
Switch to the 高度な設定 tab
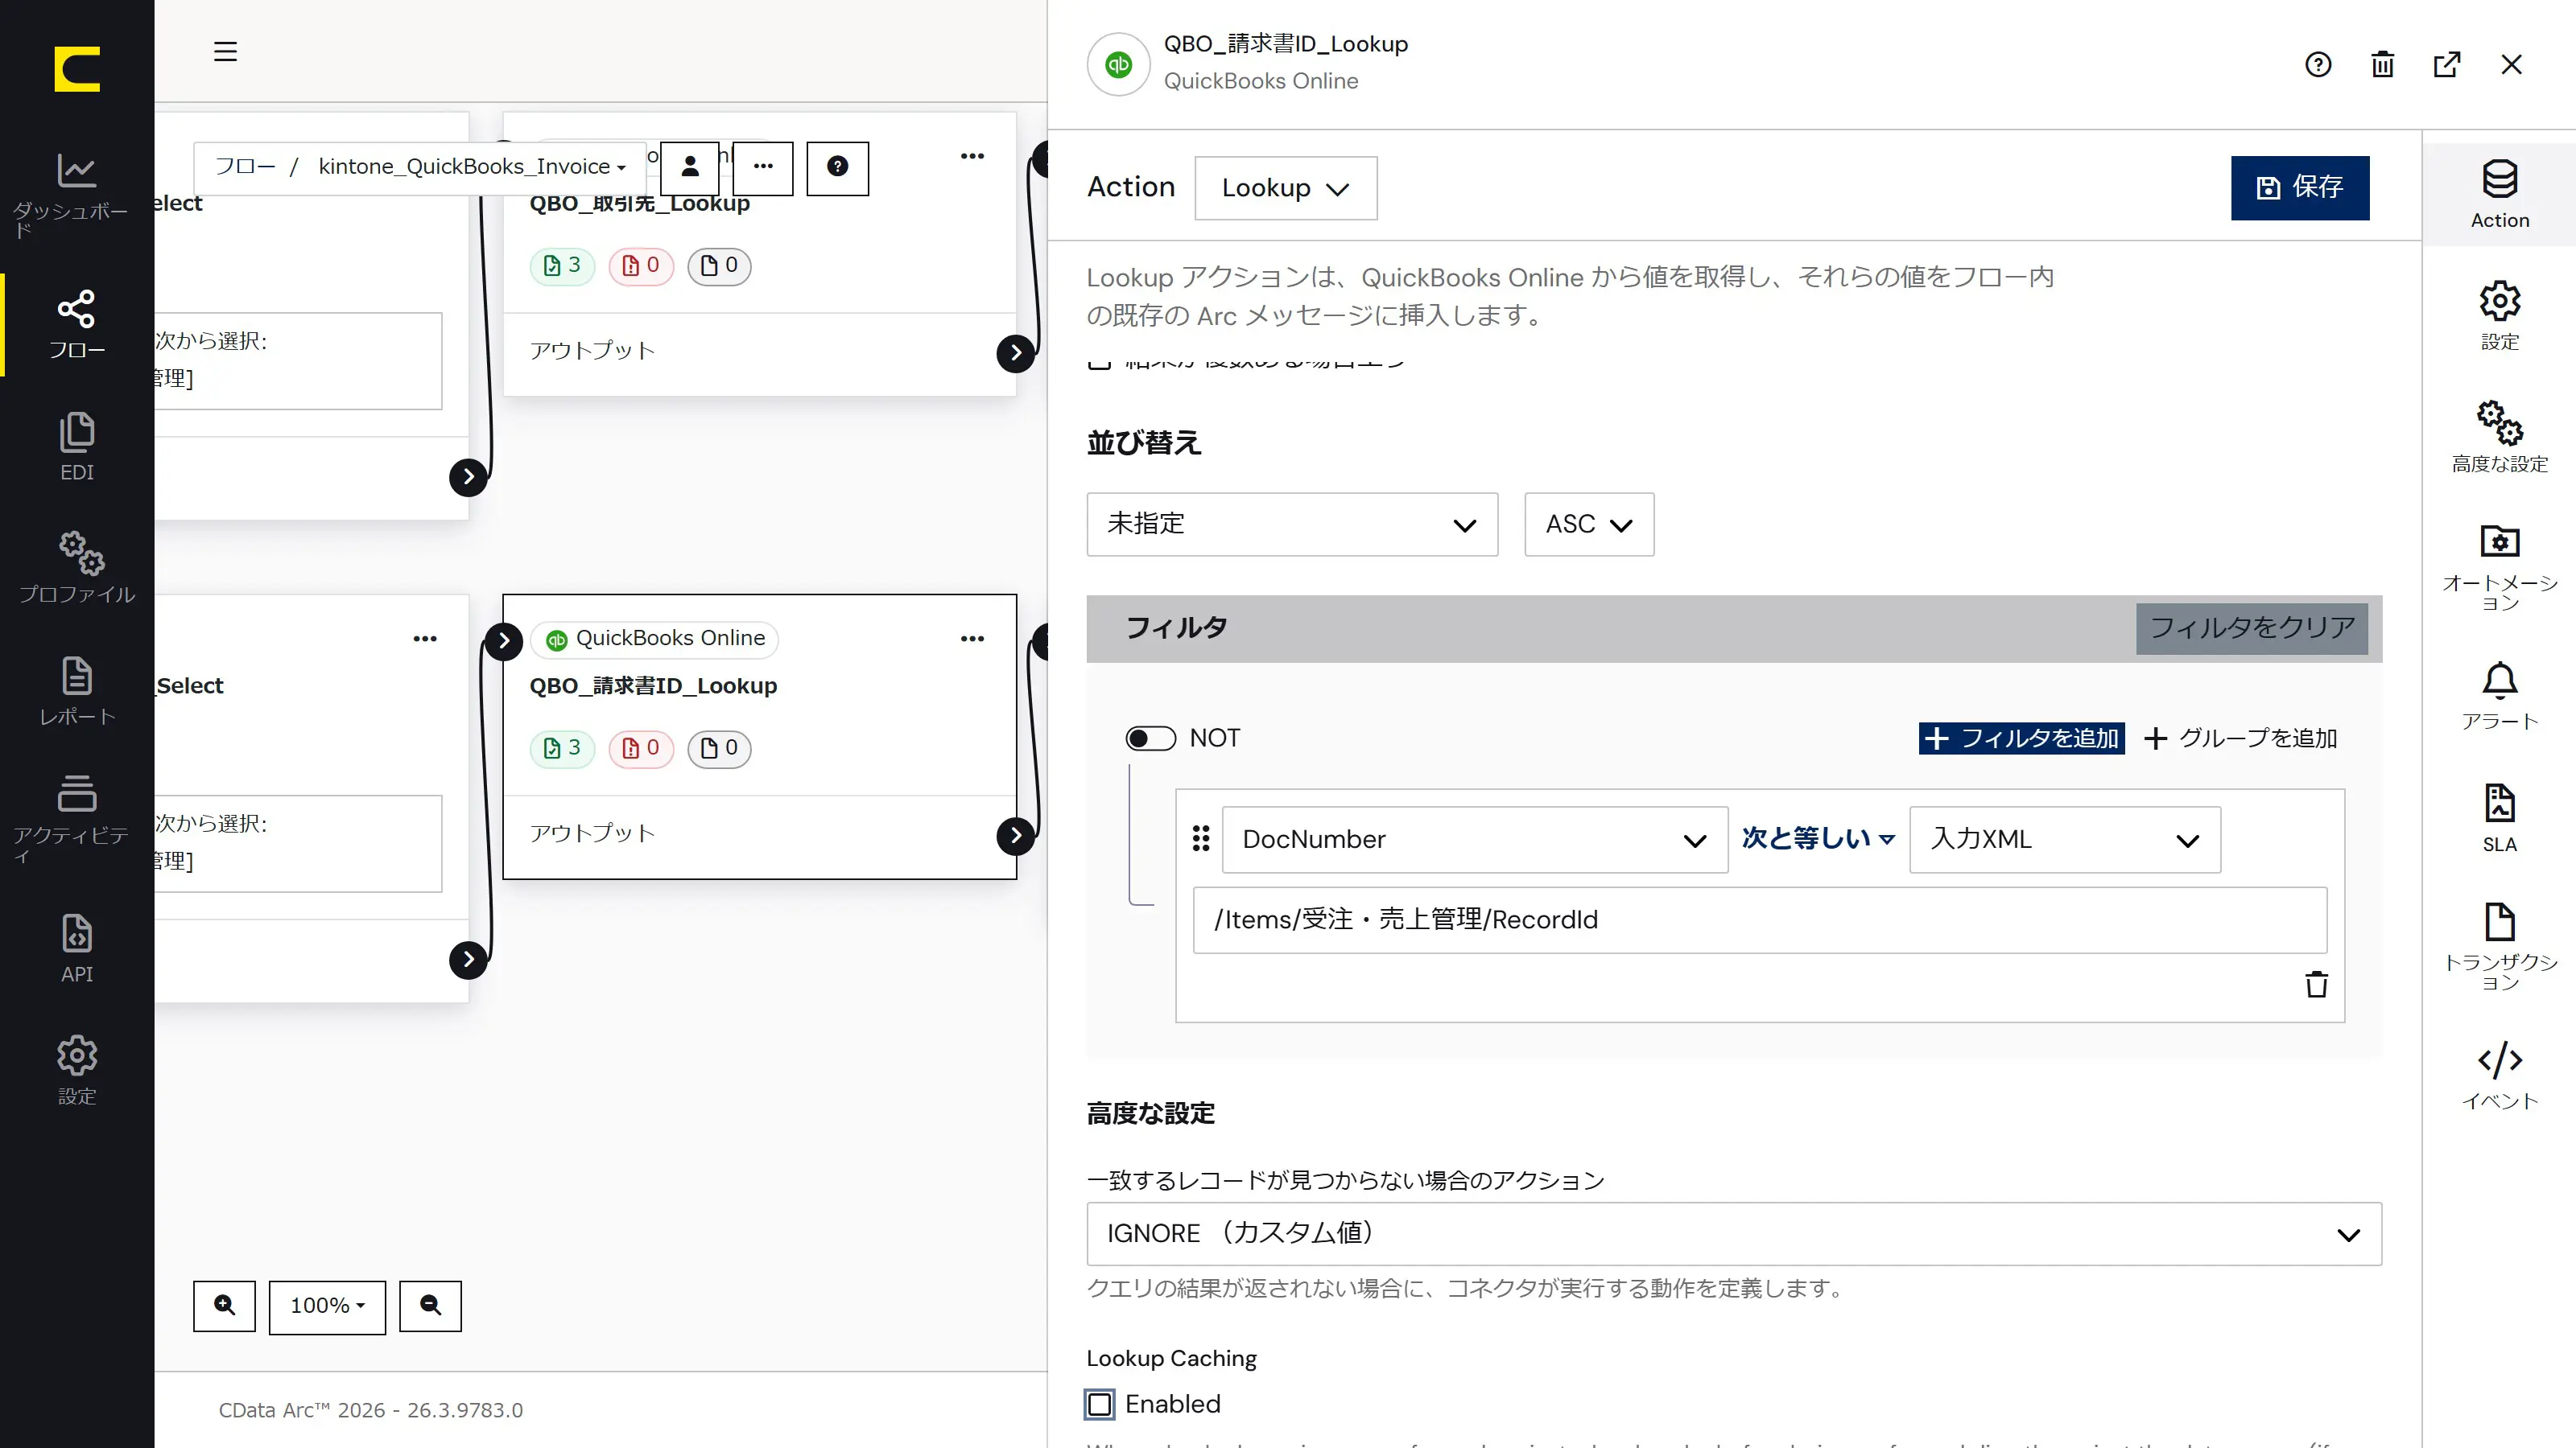(x=2499, y=437)
